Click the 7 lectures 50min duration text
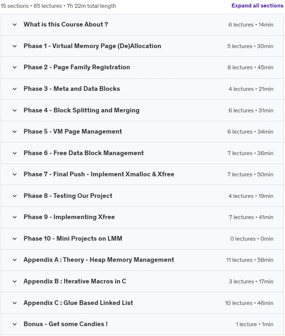The width and height of the screenshot is (285, 336). [x=250, y=175]
